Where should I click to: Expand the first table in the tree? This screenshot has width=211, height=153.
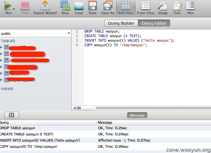coord(1,48)
